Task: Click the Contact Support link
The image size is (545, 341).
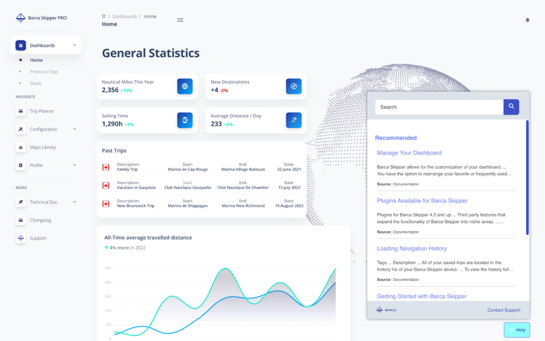Action: [x=503, y=310]
